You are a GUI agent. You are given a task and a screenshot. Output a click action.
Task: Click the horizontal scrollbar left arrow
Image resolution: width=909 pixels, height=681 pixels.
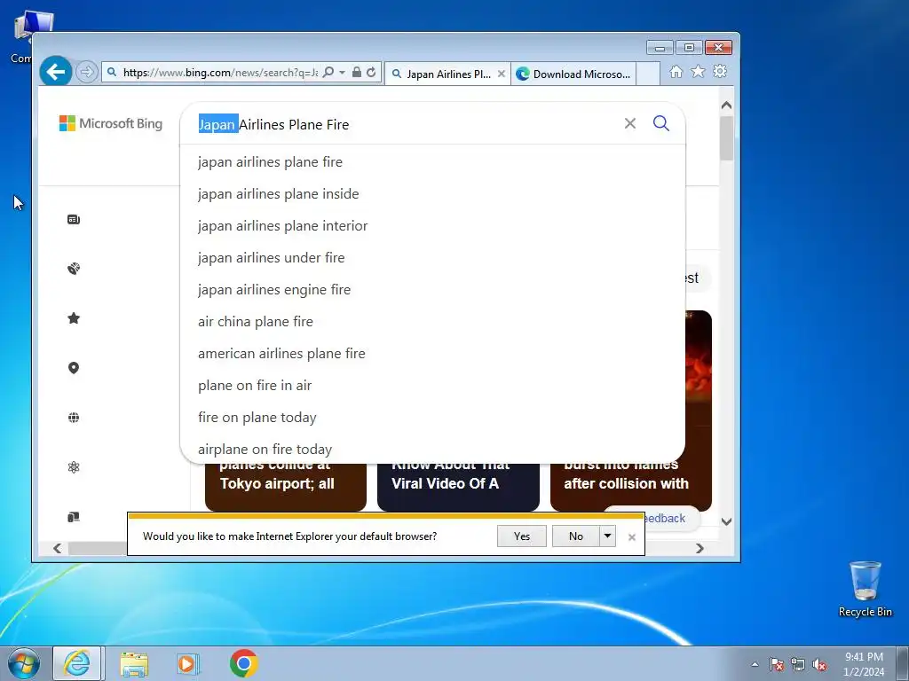pyautogui.click(x=57, y=548)
